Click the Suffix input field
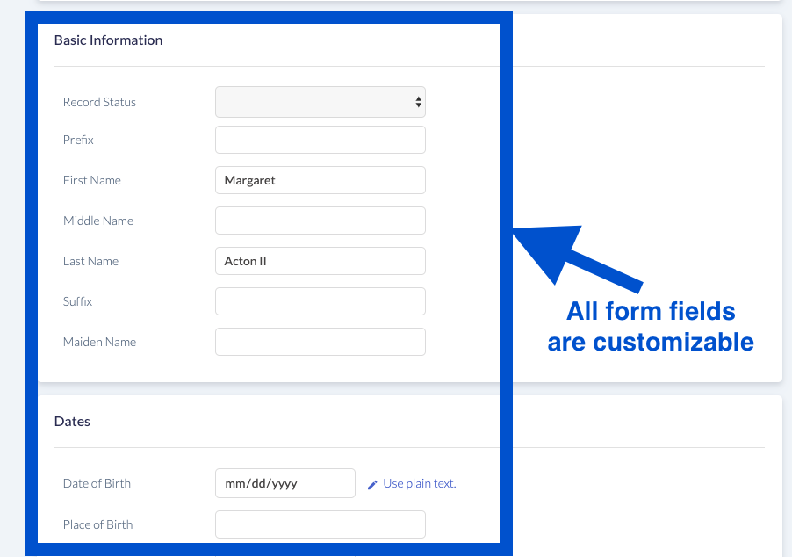 coord(320,300)
